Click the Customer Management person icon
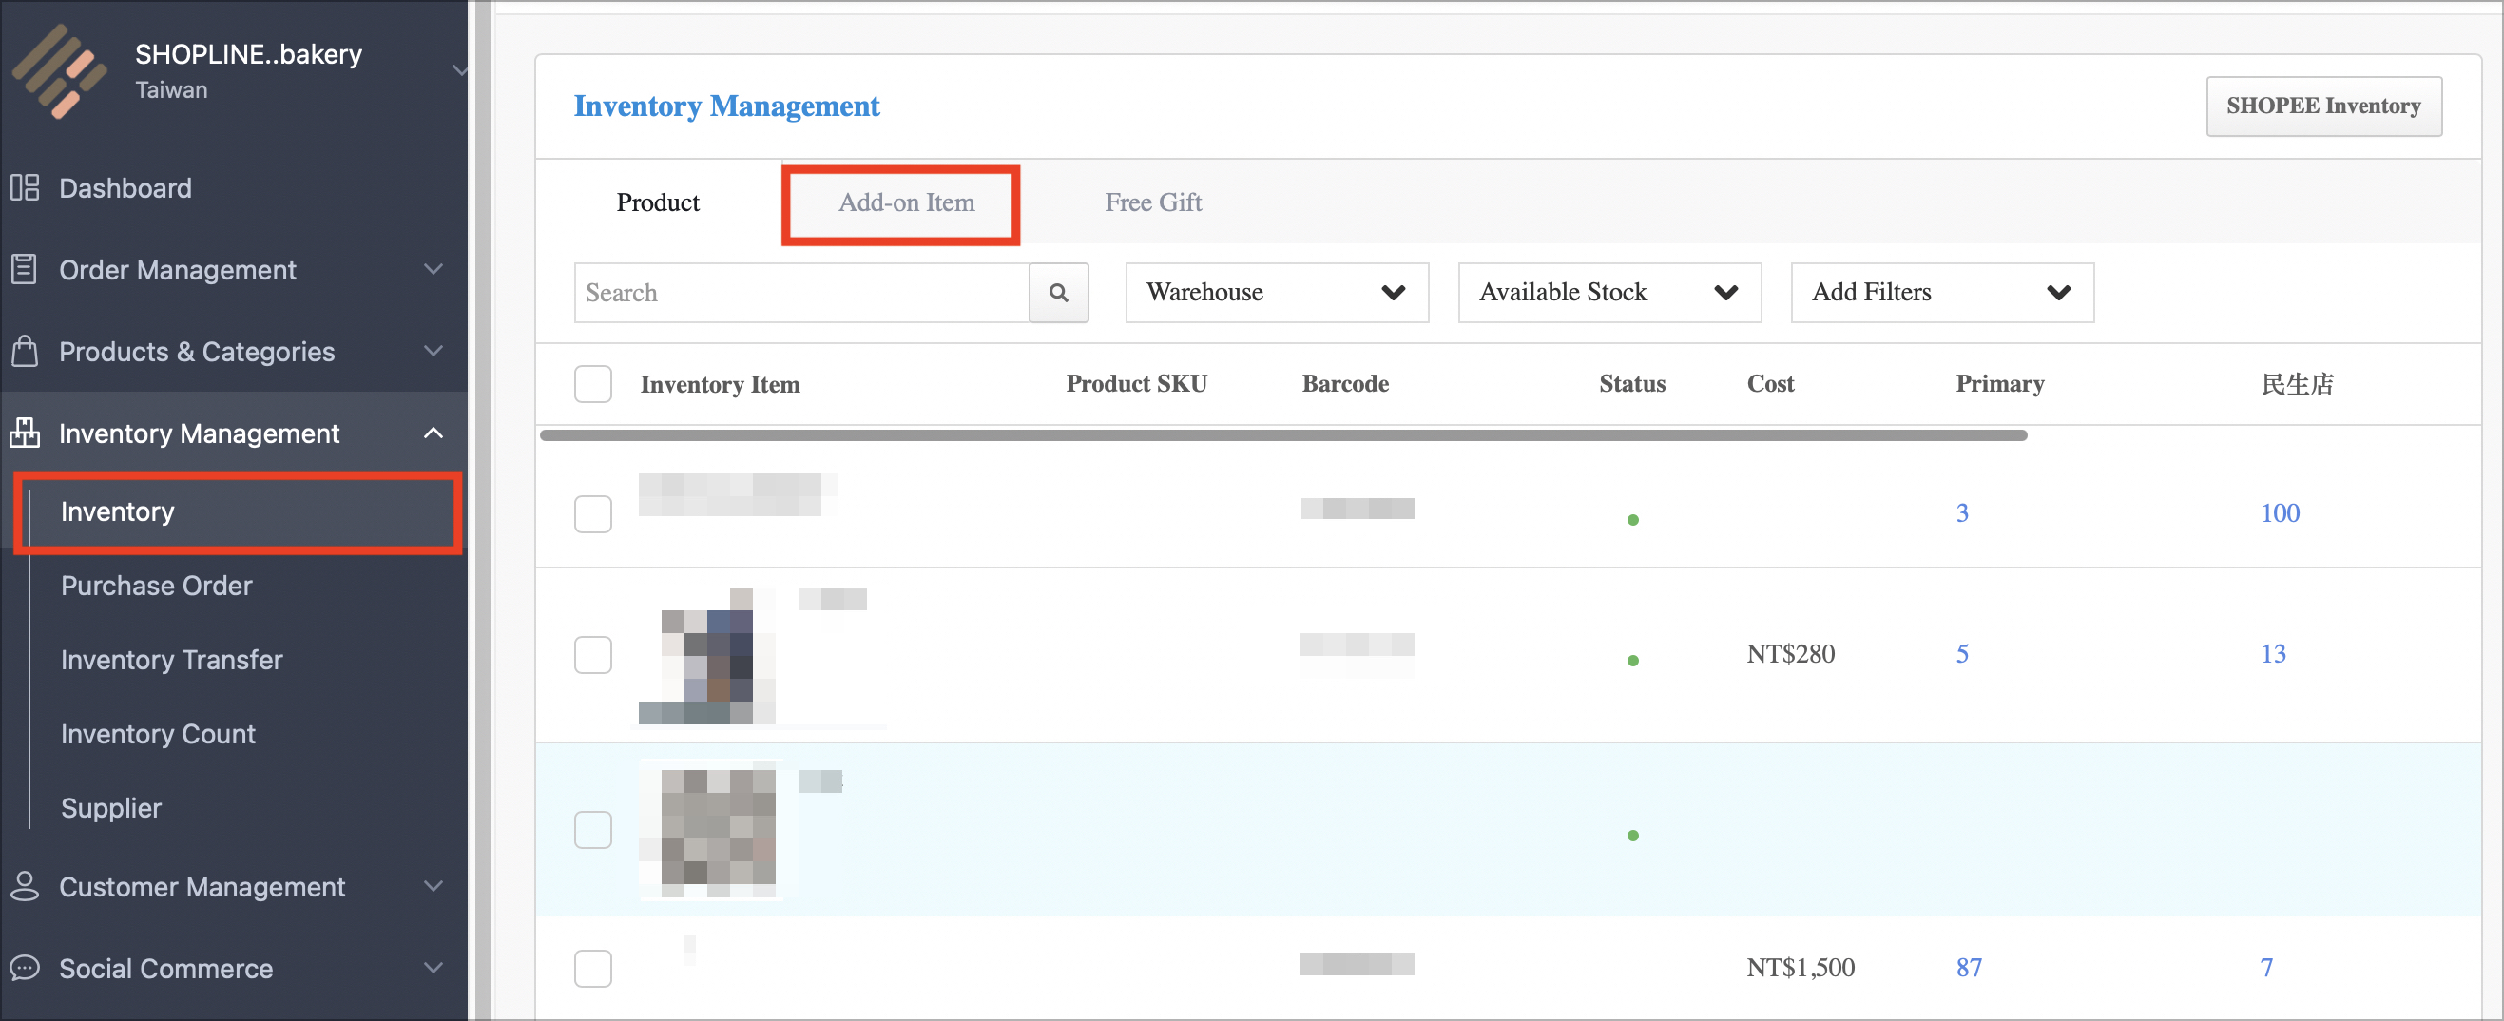The width and height of the screenshot is (2504, 1021). pos(25,886)
